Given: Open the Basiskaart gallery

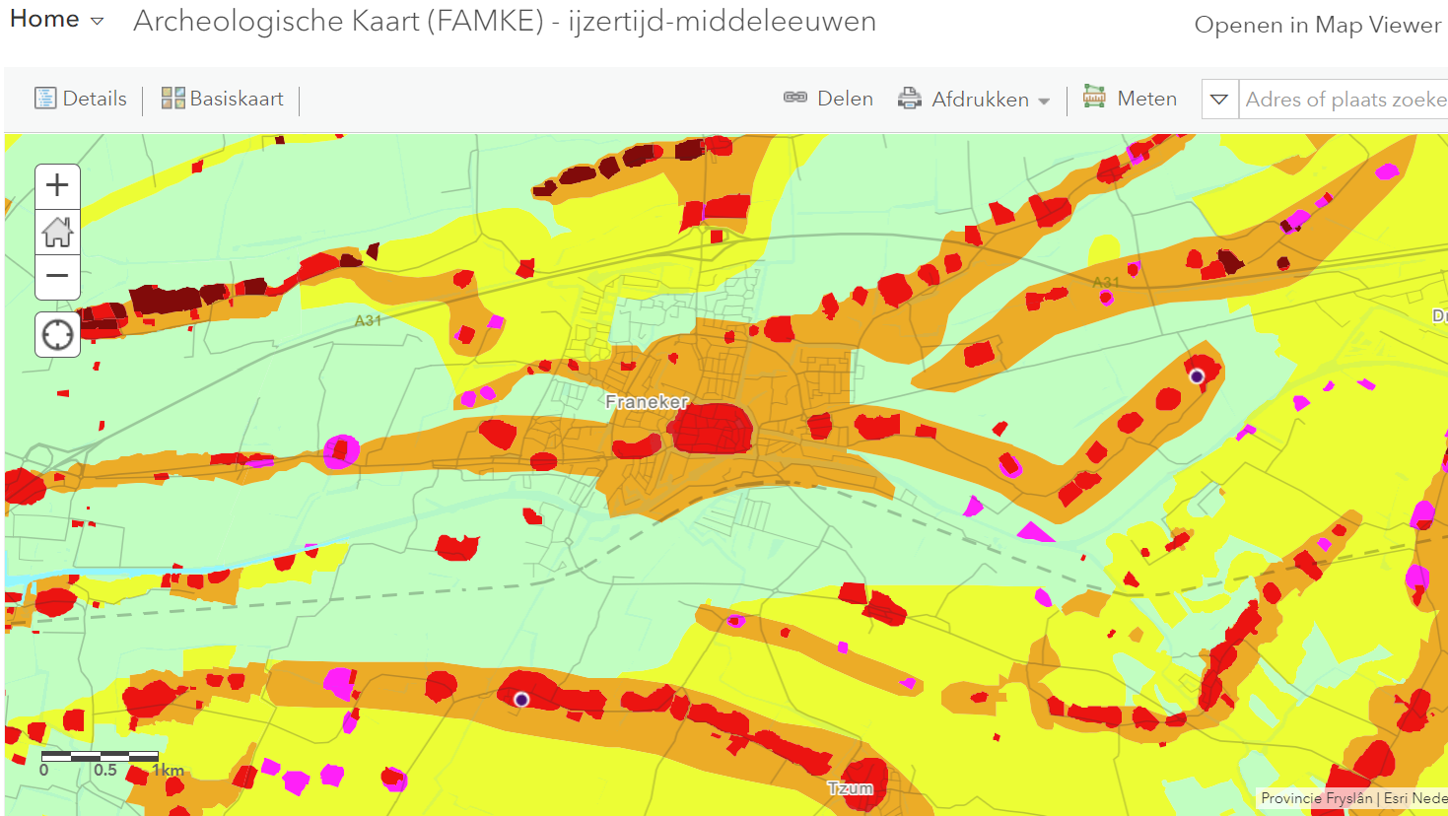Looking at the screenshot, I should tap(223, 99).
